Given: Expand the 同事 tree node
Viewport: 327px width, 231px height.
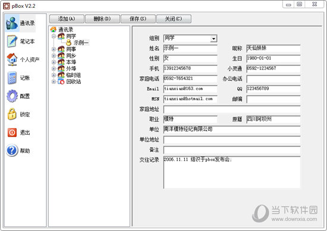Looking at the screenshot, I should pyautogui.click(x=54, y=49).
